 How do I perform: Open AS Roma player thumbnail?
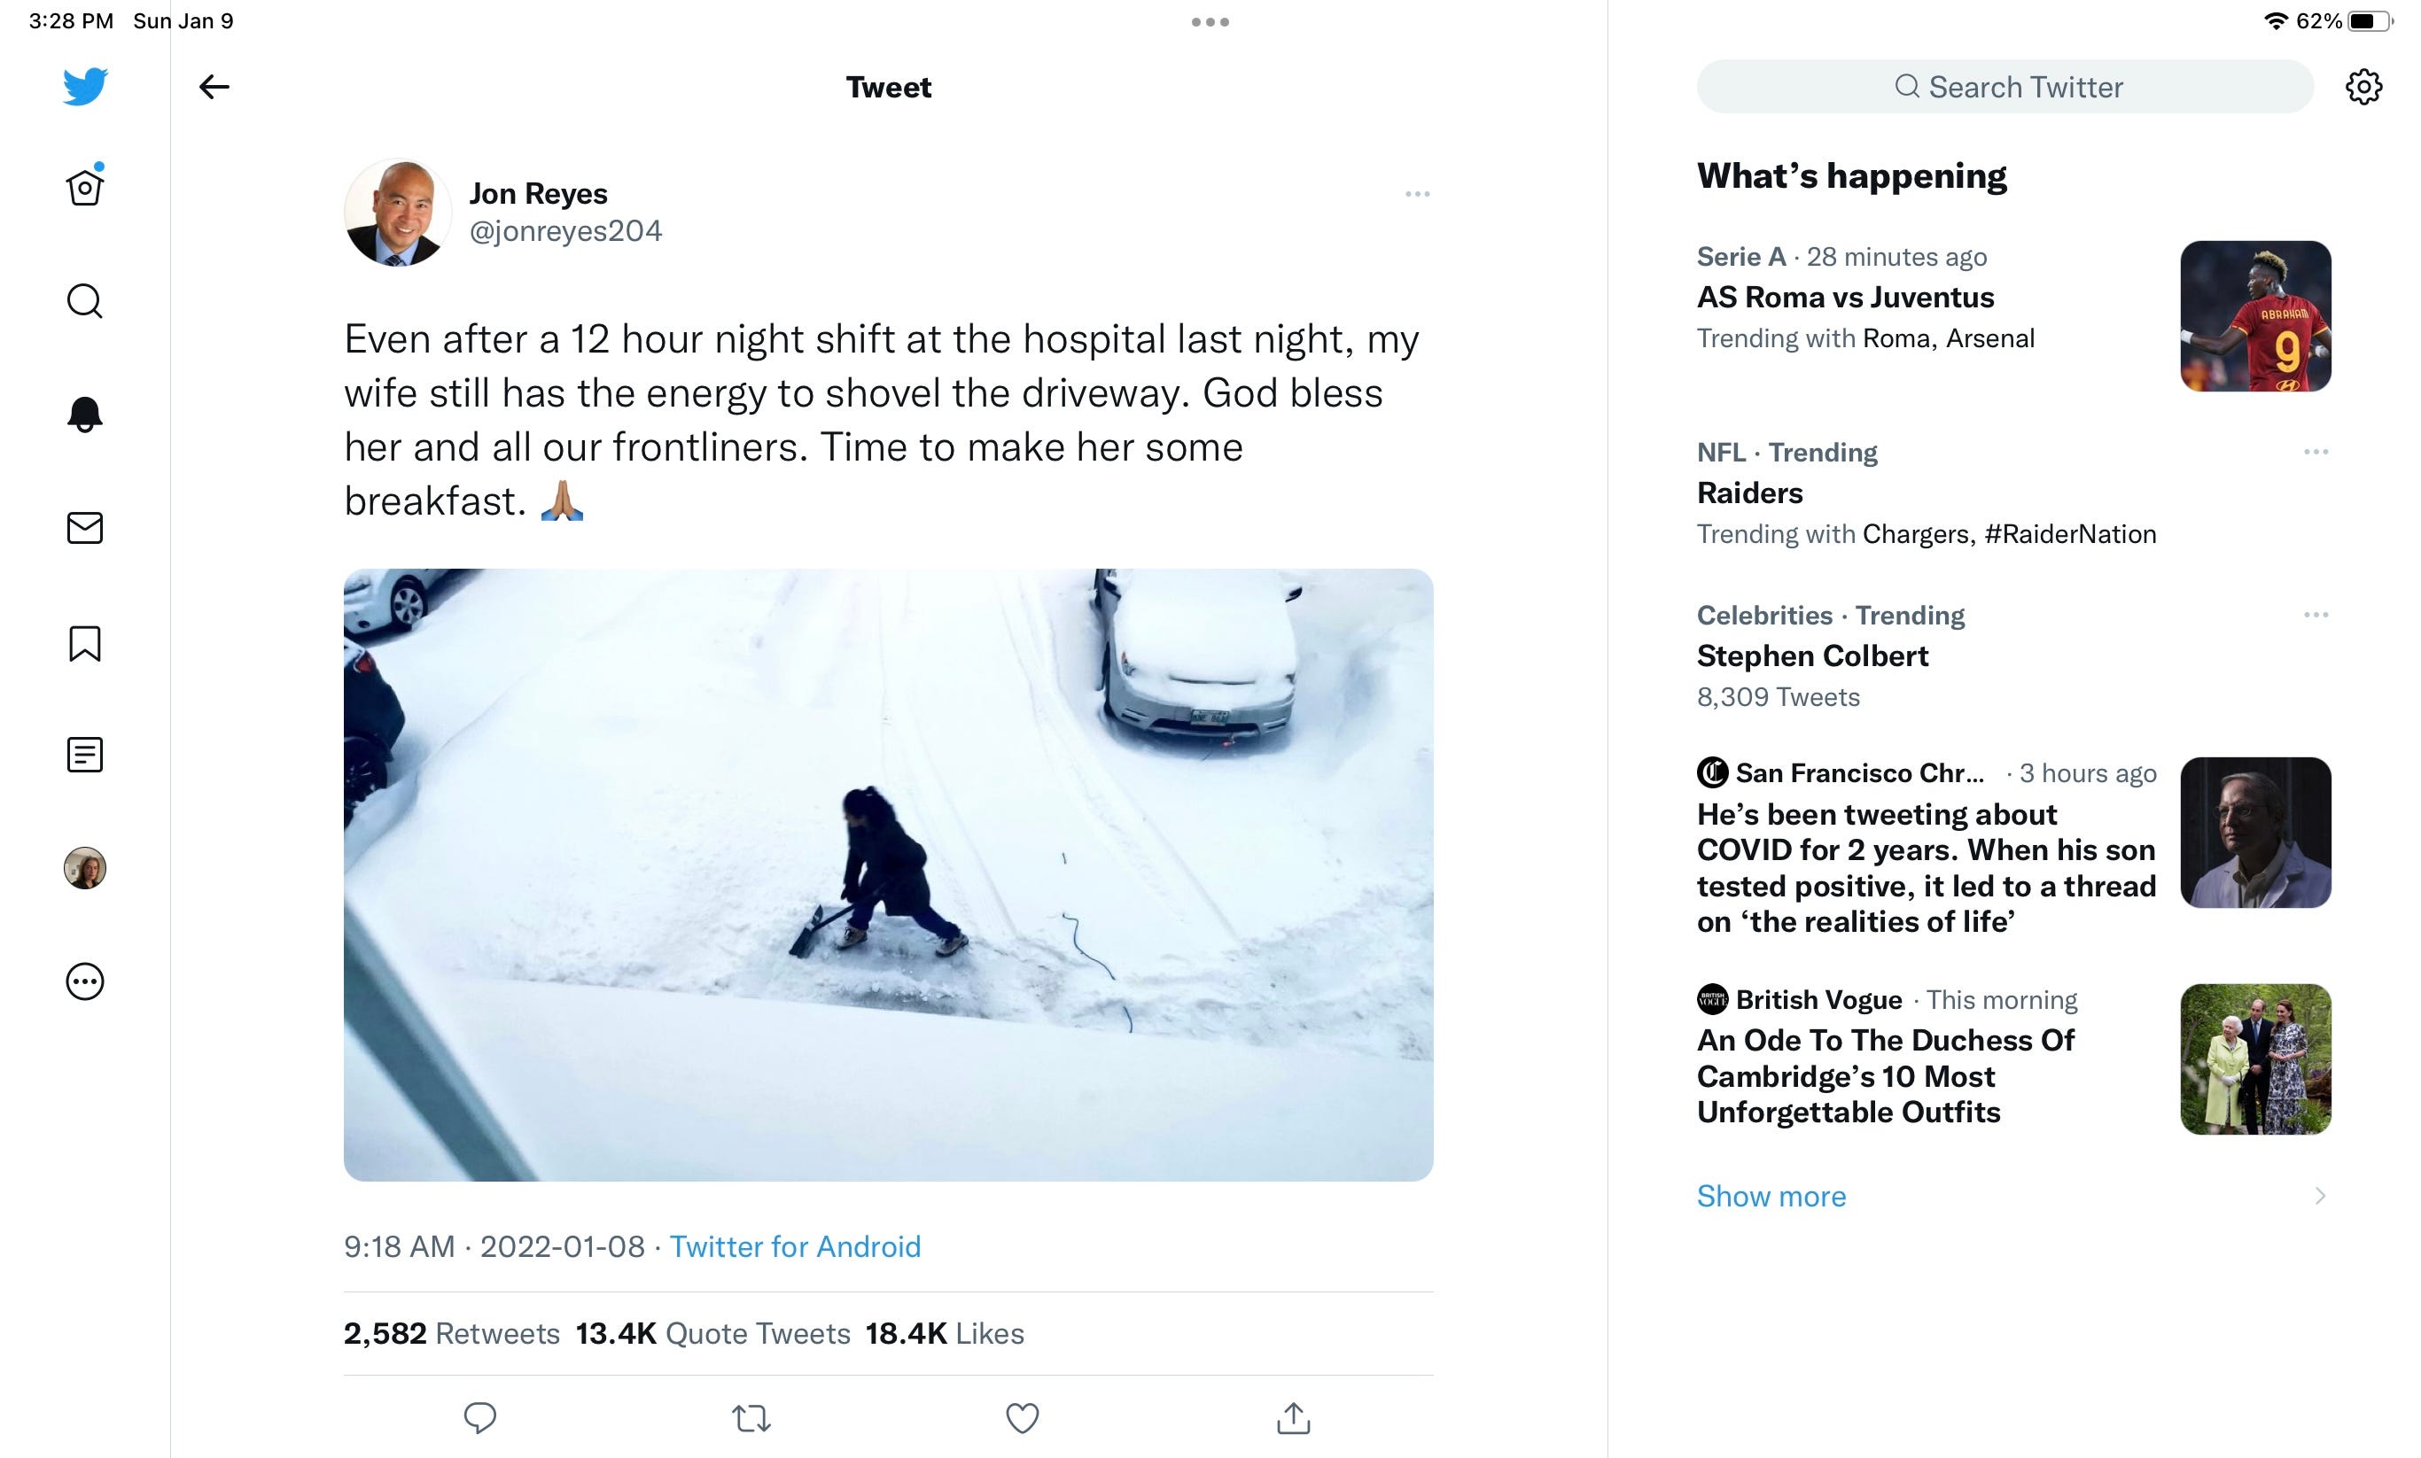2256,316
